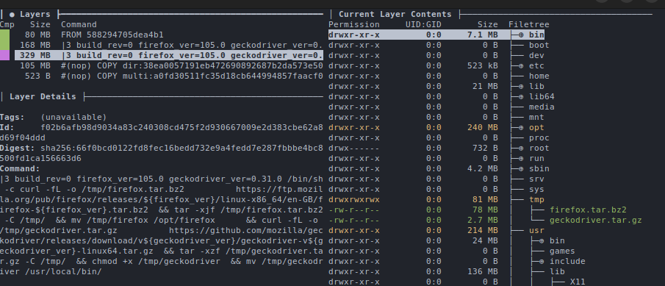
Task: Select the boot directory row
Action: [439, 45]
